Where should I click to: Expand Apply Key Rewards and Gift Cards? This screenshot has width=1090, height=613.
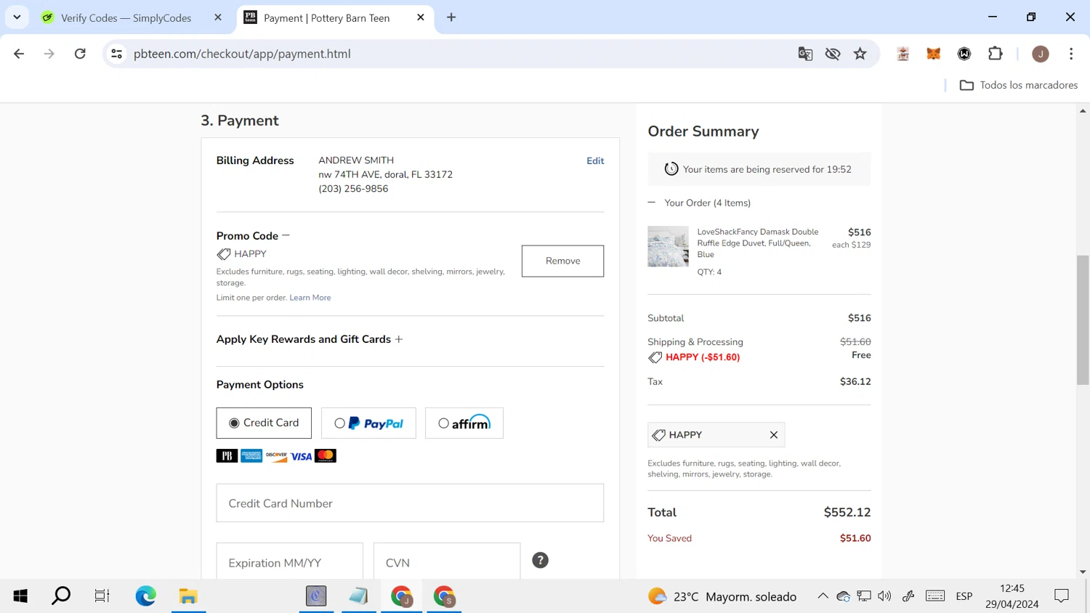pyautogui.click(x=399, y=339)
